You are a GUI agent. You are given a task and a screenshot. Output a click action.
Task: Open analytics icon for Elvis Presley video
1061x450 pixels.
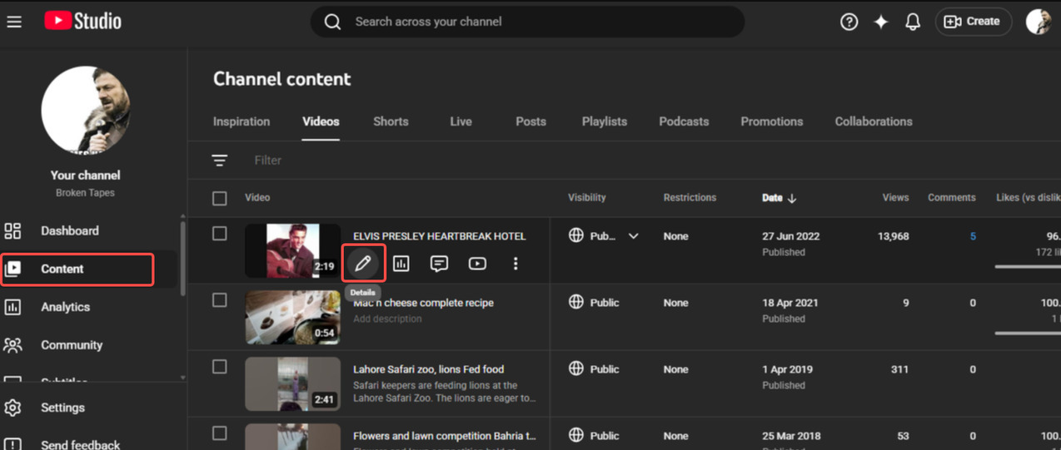[x=401, y=264]
